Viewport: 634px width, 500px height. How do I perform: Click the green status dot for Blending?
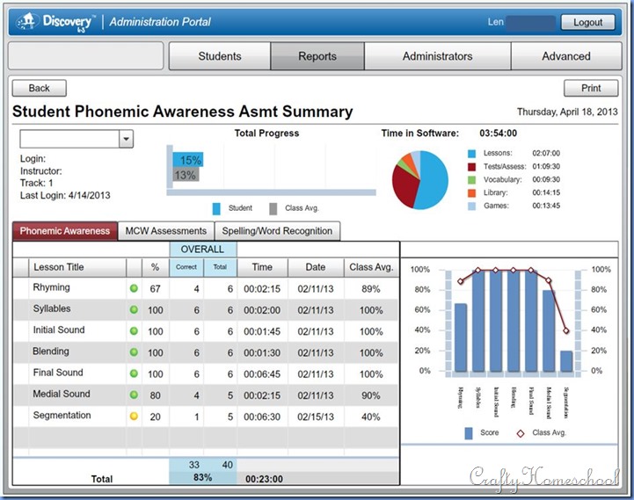click(x=135, y=352)
